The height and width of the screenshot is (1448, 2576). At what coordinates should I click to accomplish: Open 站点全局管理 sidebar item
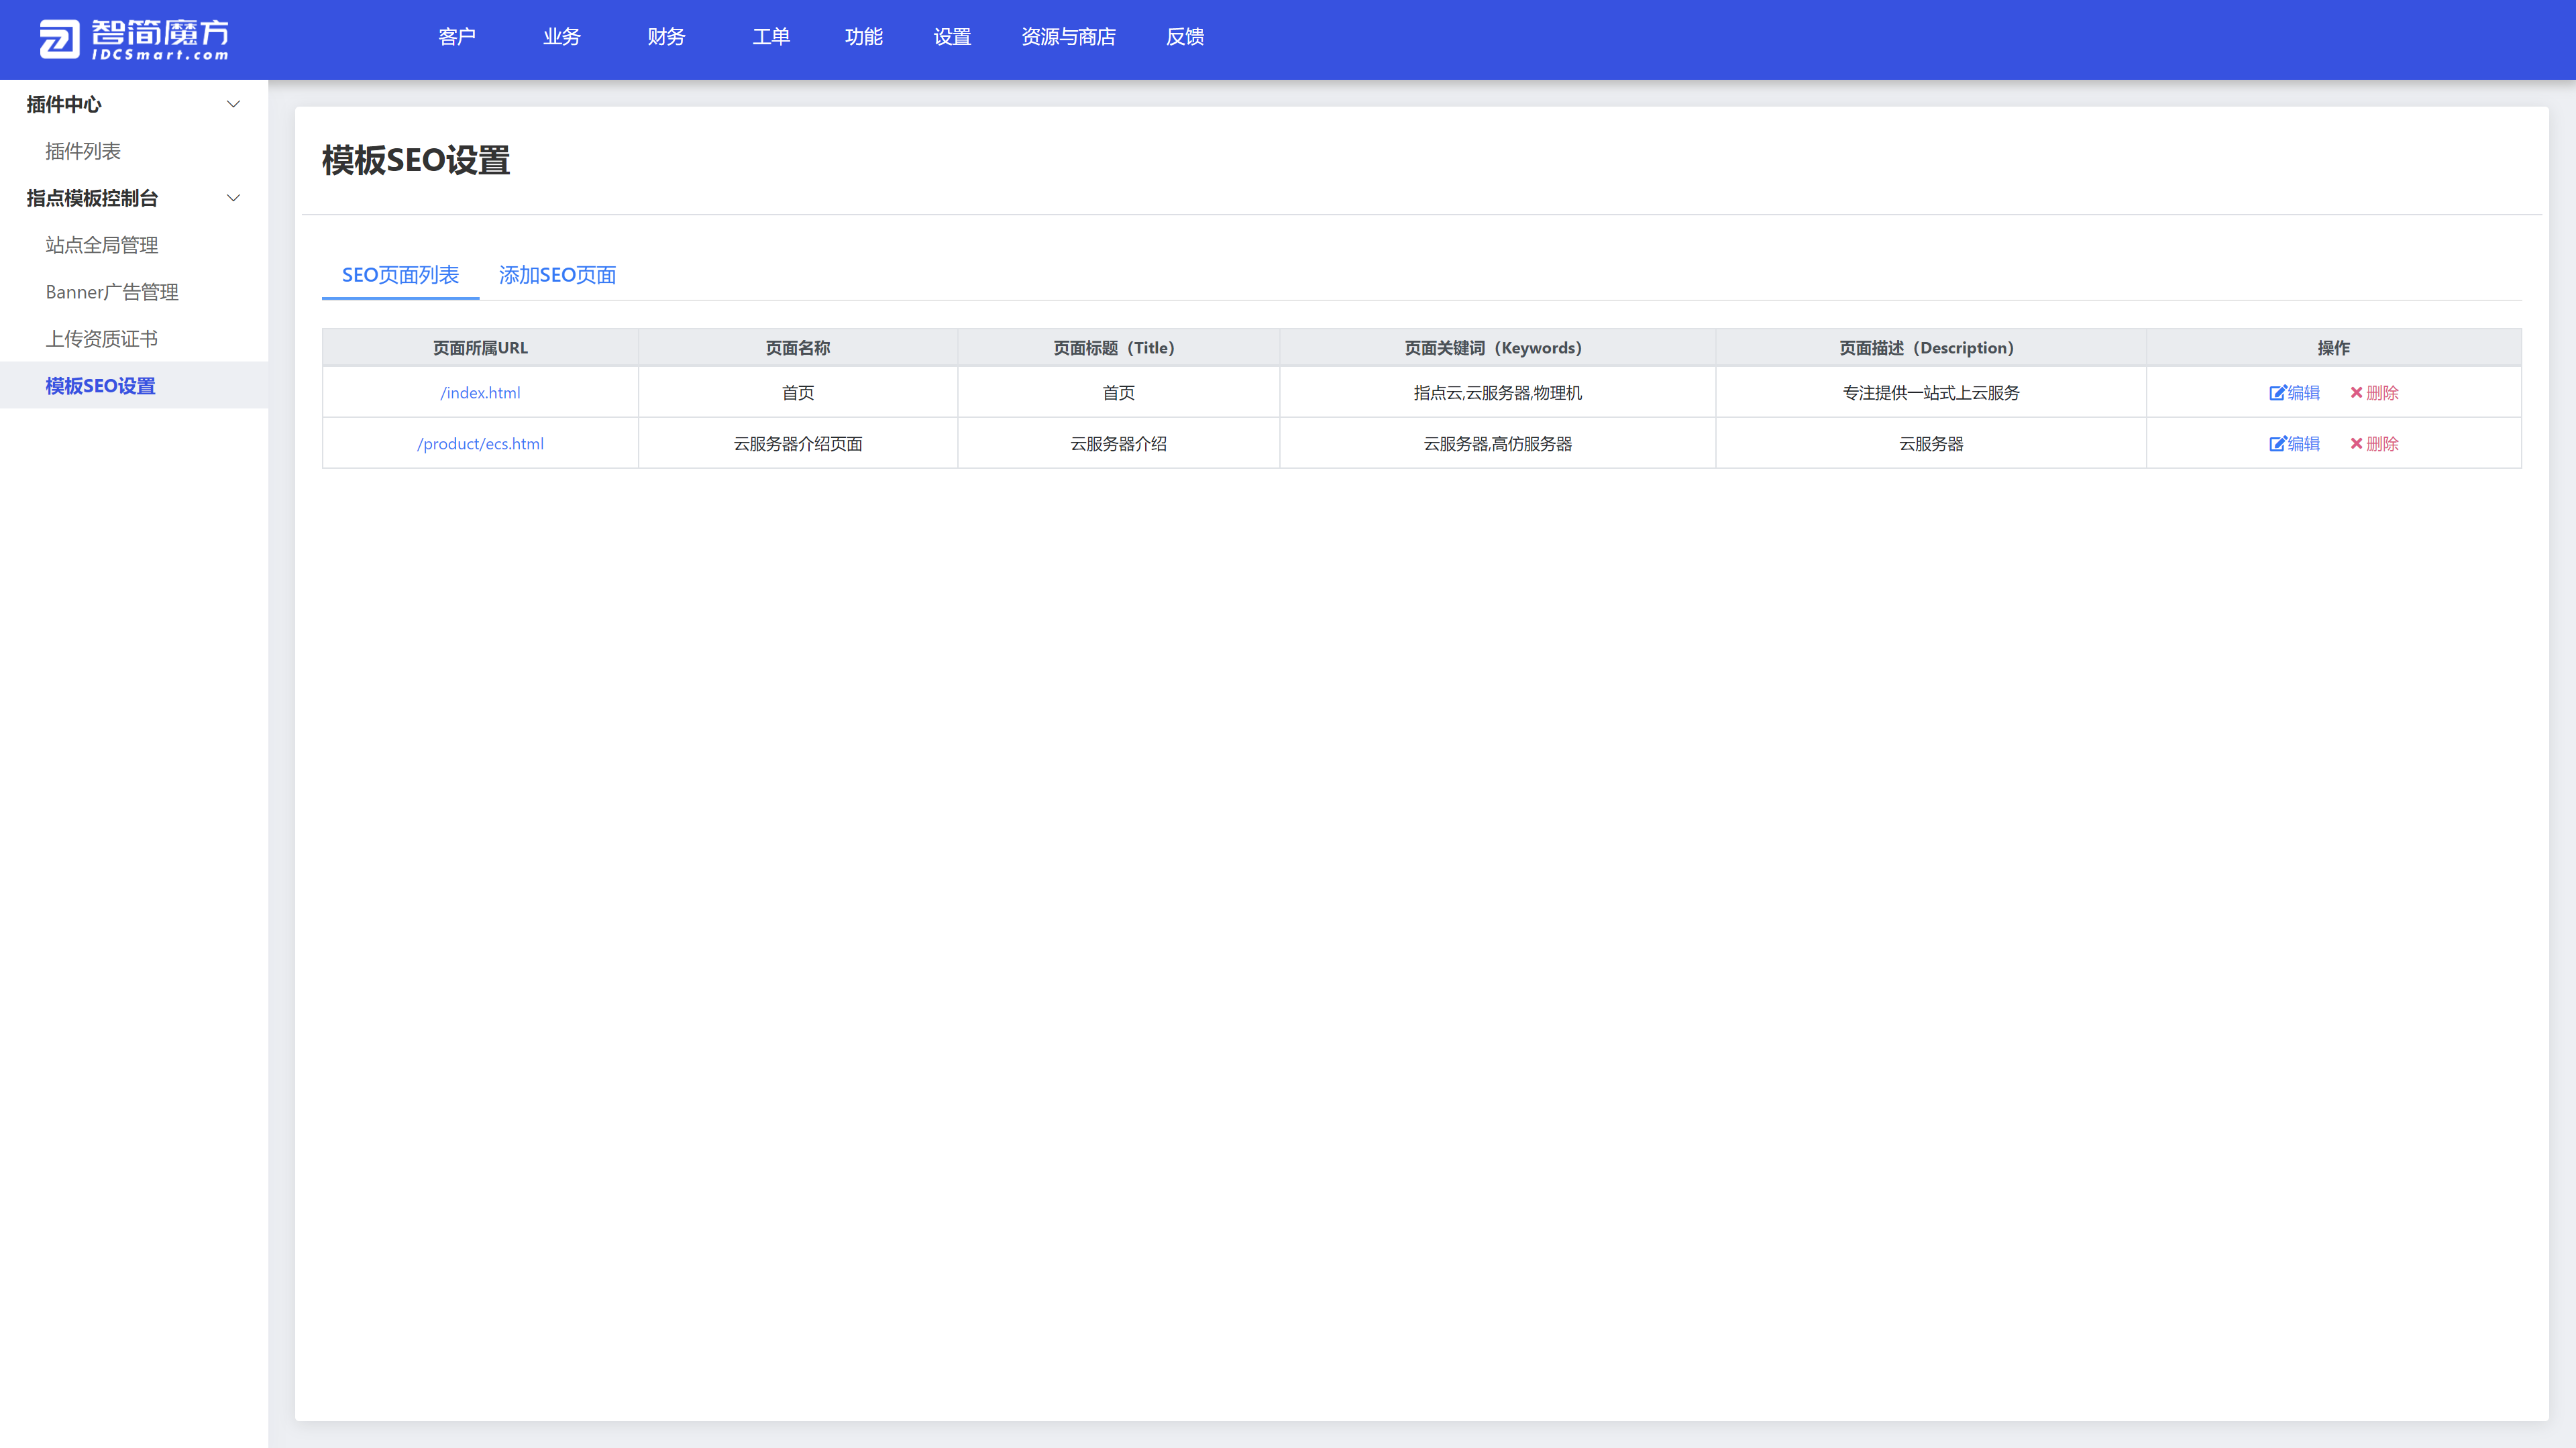102,245
